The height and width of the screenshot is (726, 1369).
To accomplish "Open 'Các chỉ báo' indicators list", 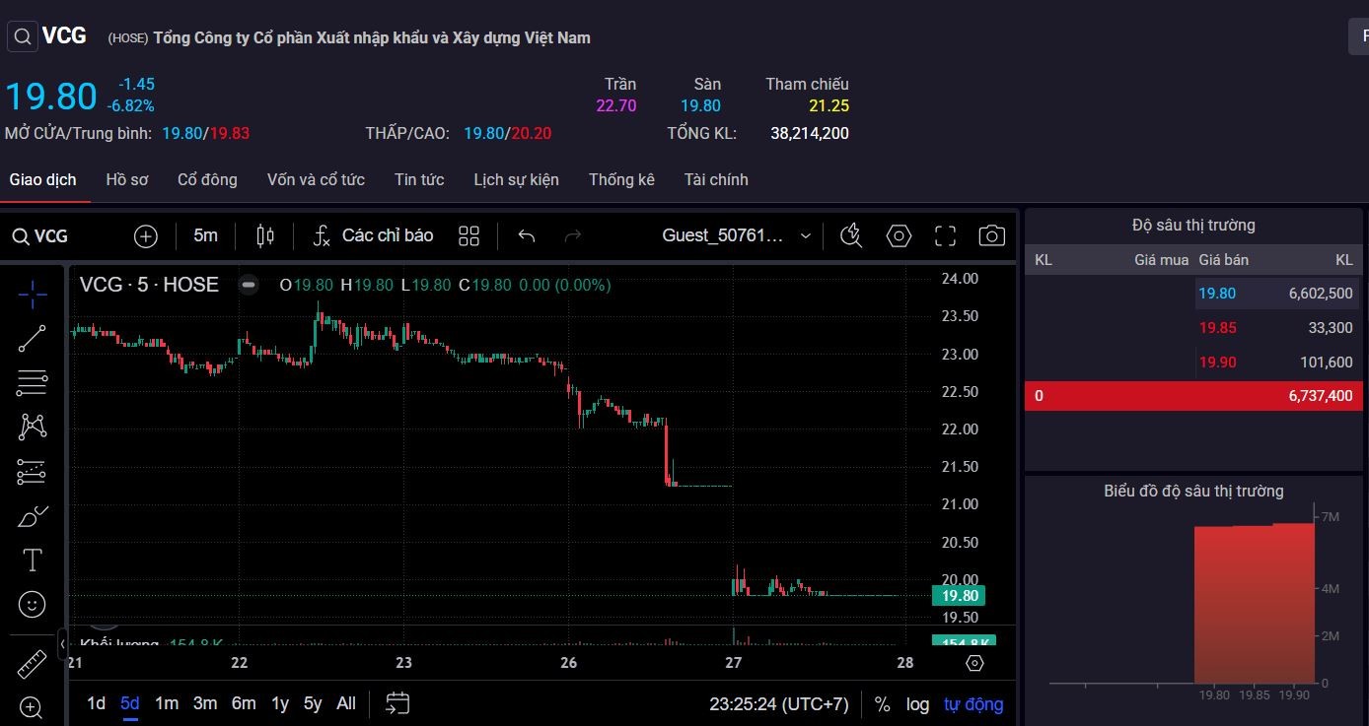I will pos(373,235).
